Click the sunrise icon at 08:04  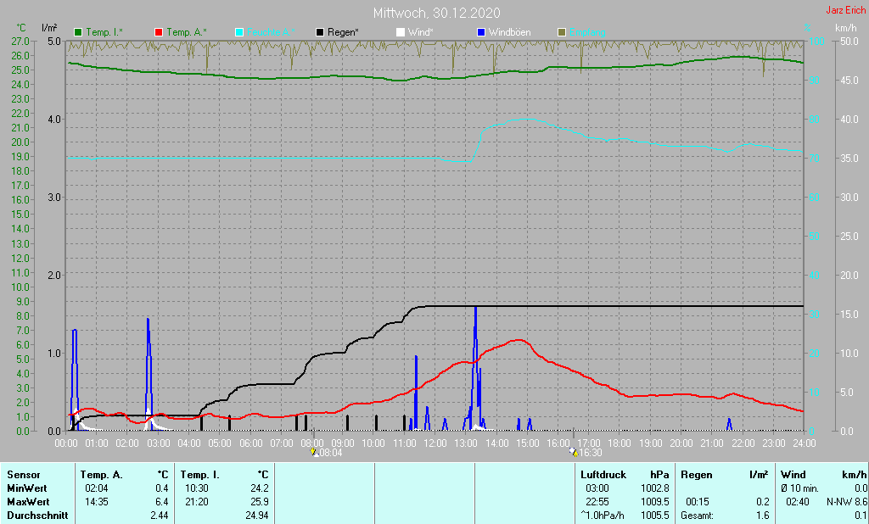[x=313, y=453]
